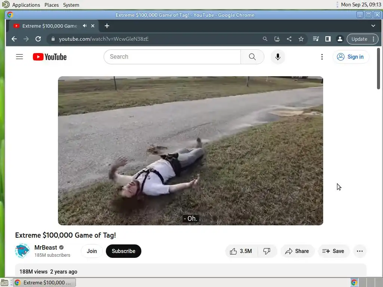Click Chrome icon in bottom-right panel
This screenshot has height=287, width=383.
[x=354, y=283]
